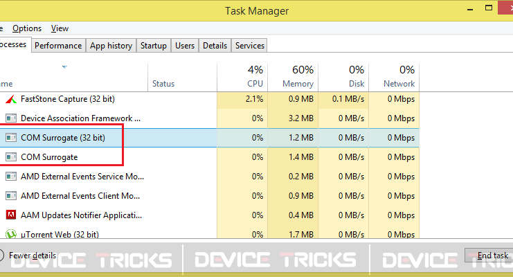The width and height of the screenshot is (513, 277).
Task: Click the 0.2 MB memory value
Action: 301,177
